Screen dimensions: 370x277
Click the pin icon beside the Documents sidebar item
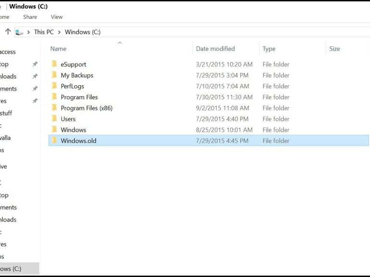click(x=35, y=89)
